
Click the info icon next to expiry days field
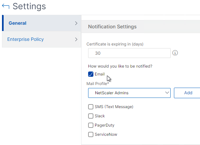tap(175, 53)
